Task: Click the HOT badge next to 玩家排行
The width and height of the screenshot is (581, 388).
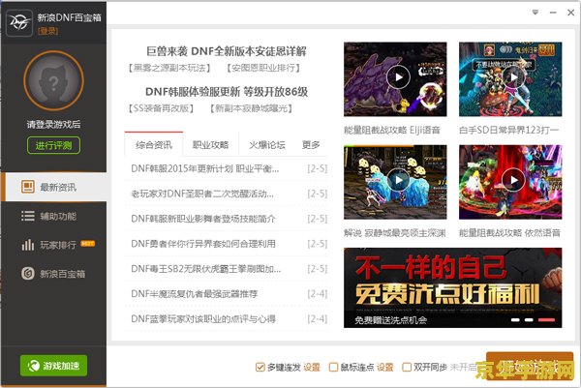Action: (88, 243)
